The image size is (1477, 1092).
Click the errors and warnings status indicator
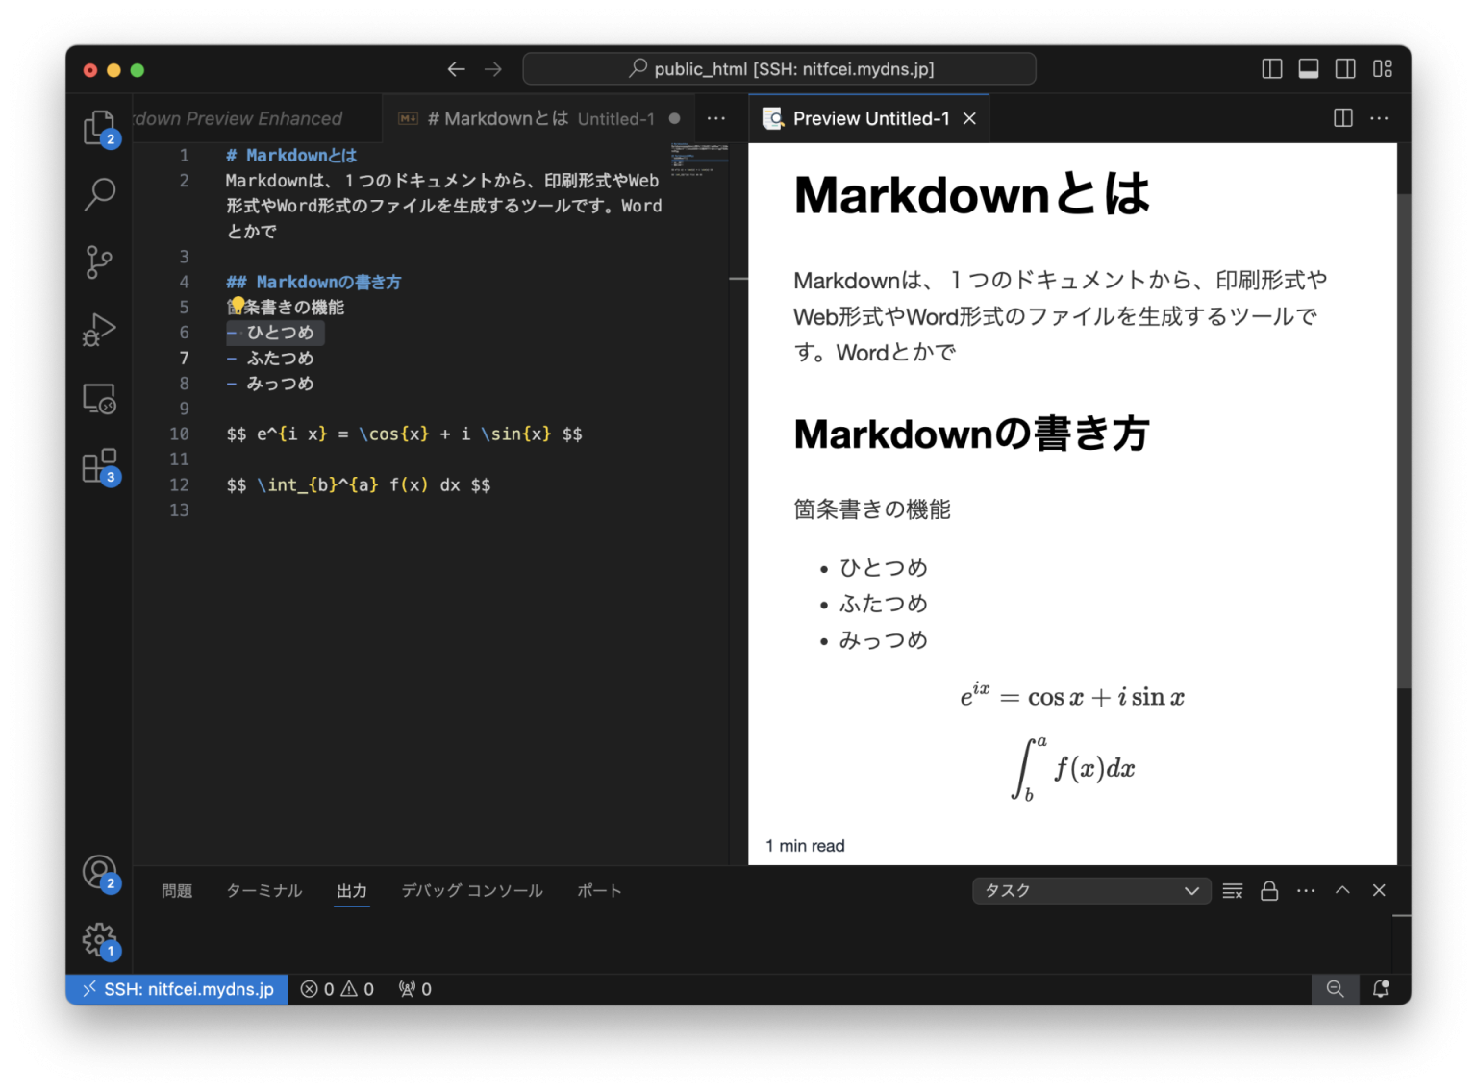337,988
